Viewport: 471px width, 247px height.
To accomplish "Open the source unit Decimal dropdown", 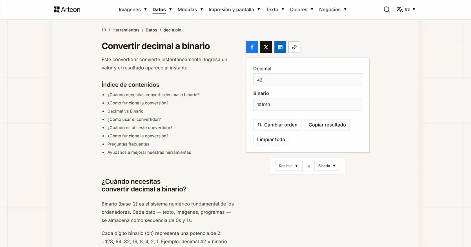I will click(x=288, y=166).
